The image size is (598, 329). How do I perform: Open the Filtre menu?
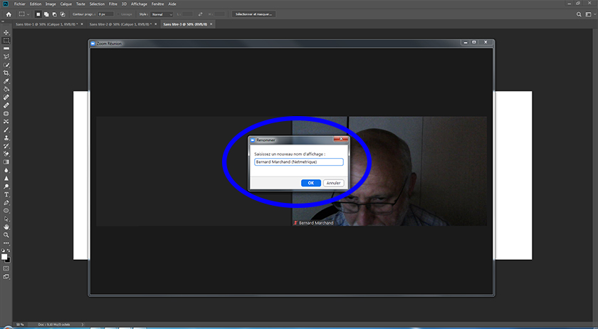click(113, 4)
